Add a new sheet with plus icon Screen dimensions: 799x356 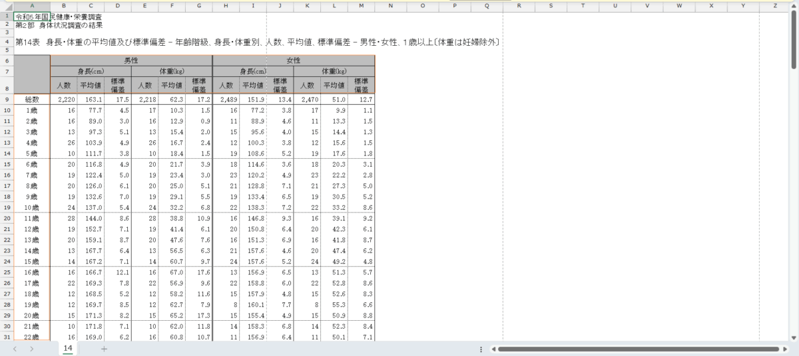tap(104, 349)
